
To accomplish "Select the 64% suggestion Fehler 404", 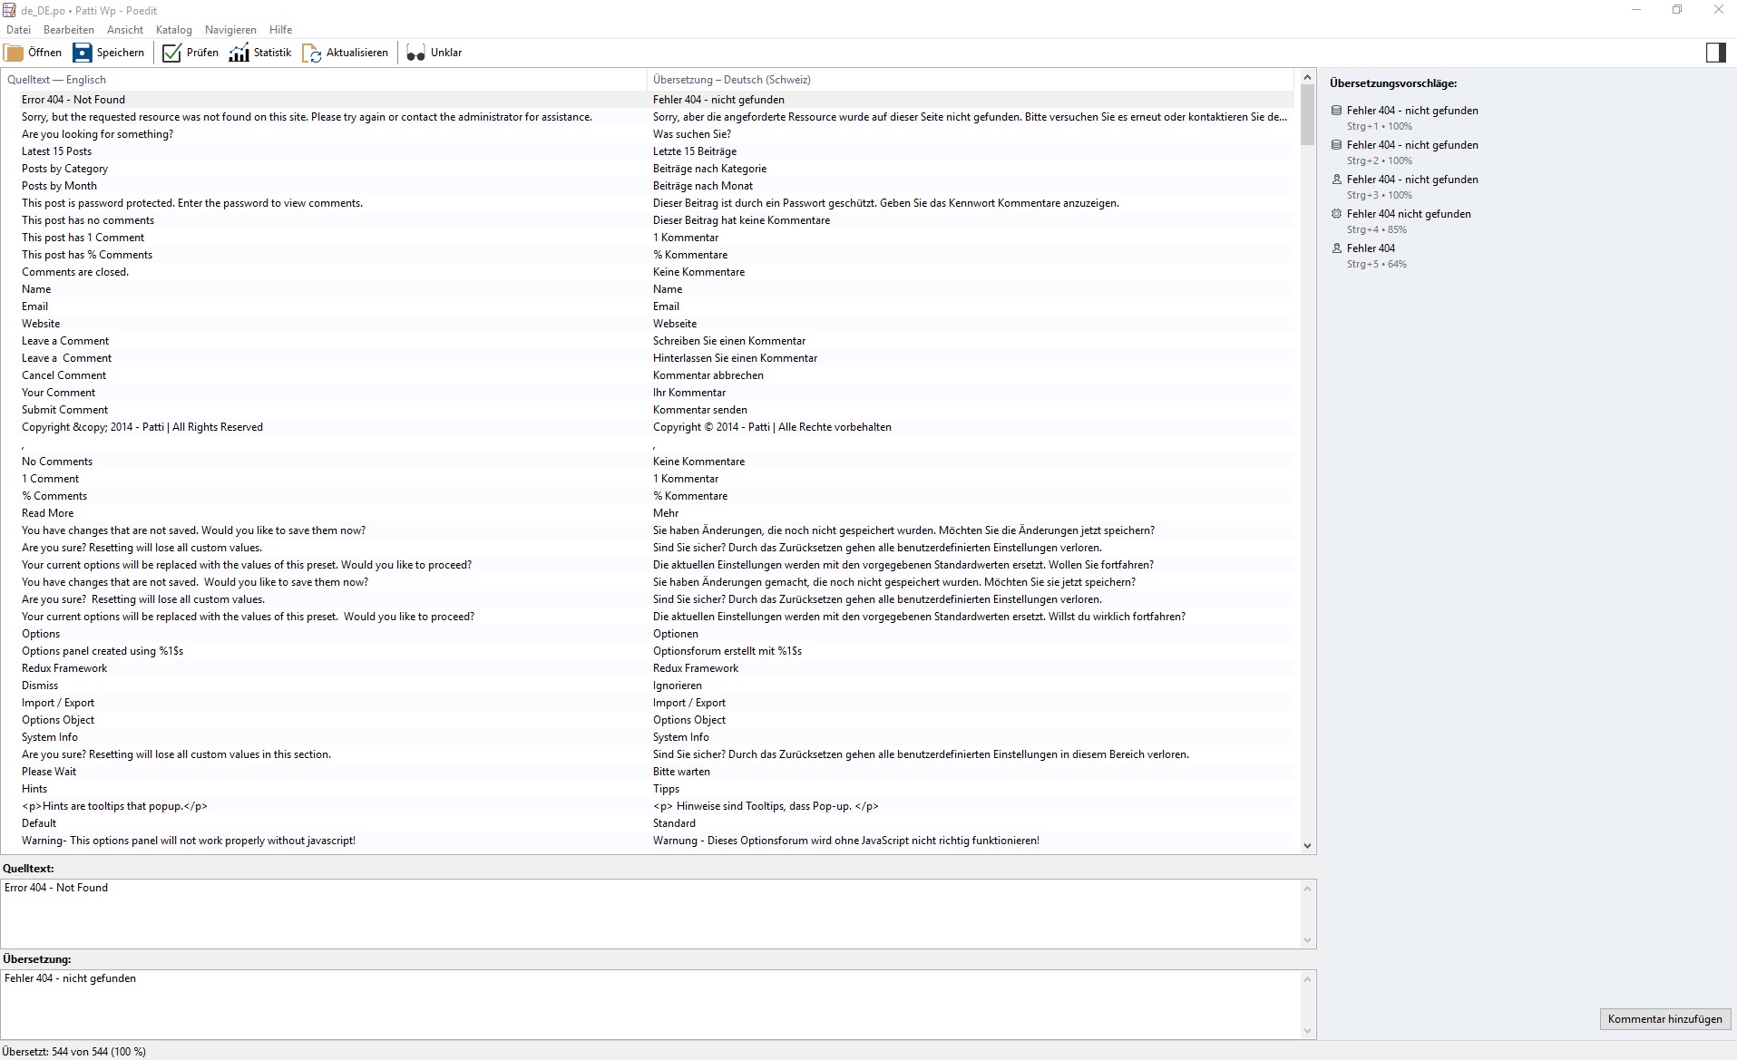I will click(1371, 248).
